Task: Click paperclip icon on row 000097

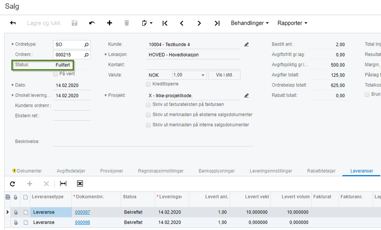Action: [x=16, y=212]
